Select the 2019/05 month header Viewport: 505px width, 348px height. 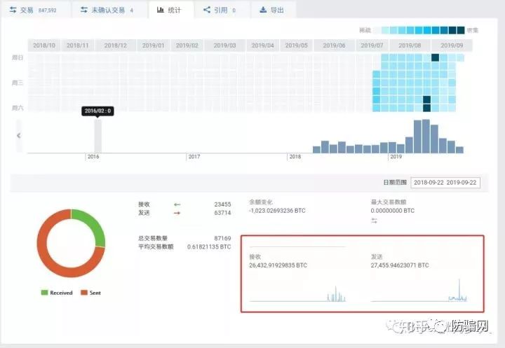pos(297,46)
